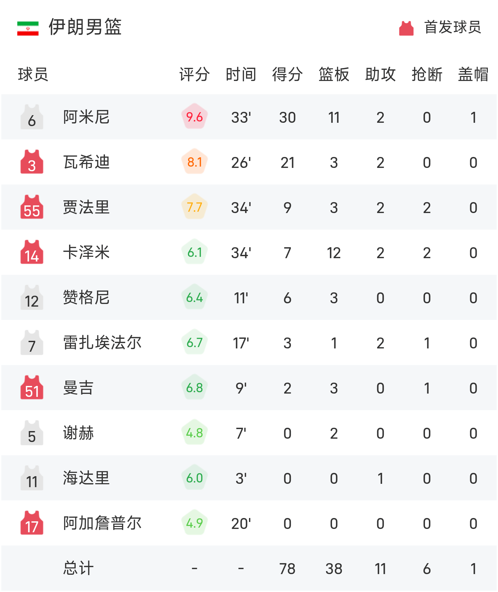Viewport: 498px width, 592px height.
Task: Select the 8.1 rating badge for 瓦希迪
Action: [x=195, y=162]
